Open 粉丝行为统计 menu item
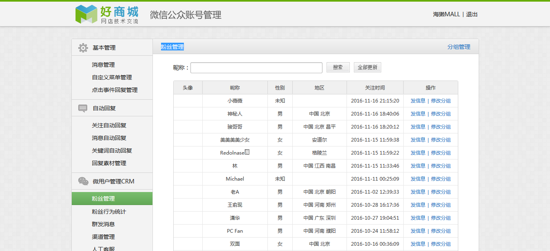The height and width of the screenshot is (251, 550). [109, 212]
